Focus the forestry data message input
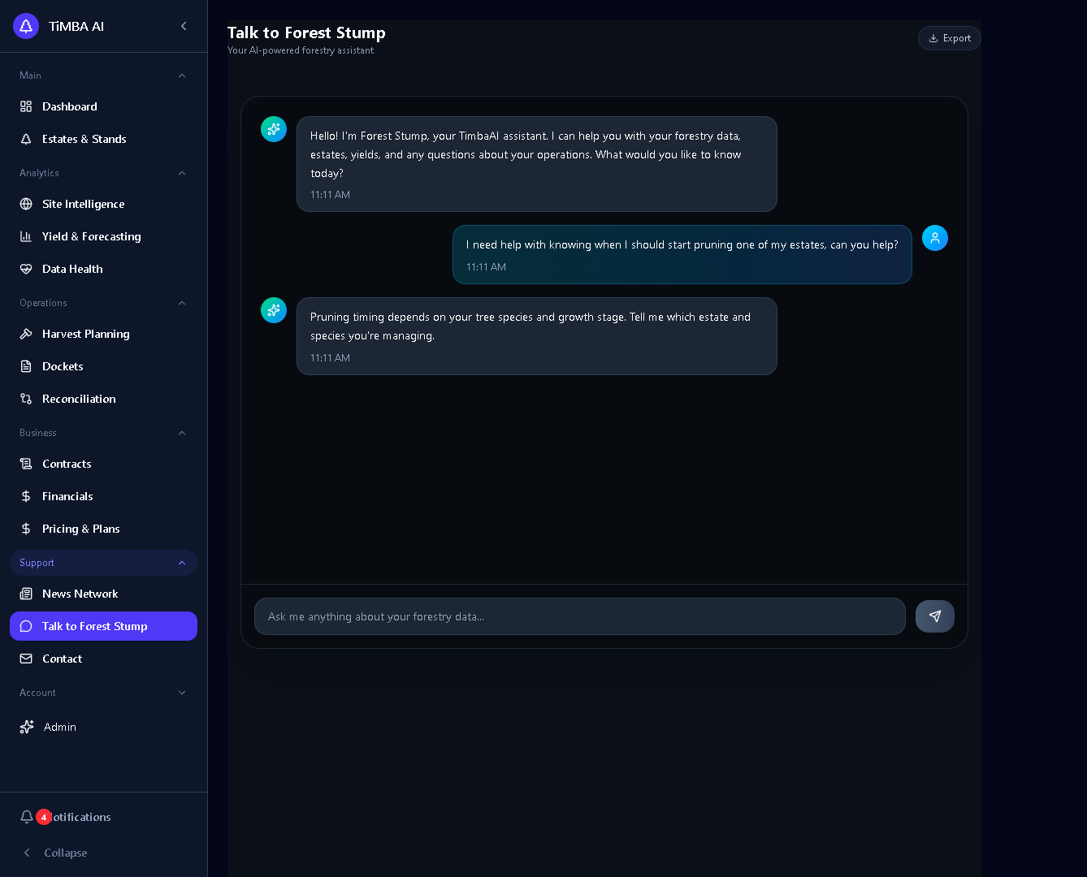 tap(579, 616)
